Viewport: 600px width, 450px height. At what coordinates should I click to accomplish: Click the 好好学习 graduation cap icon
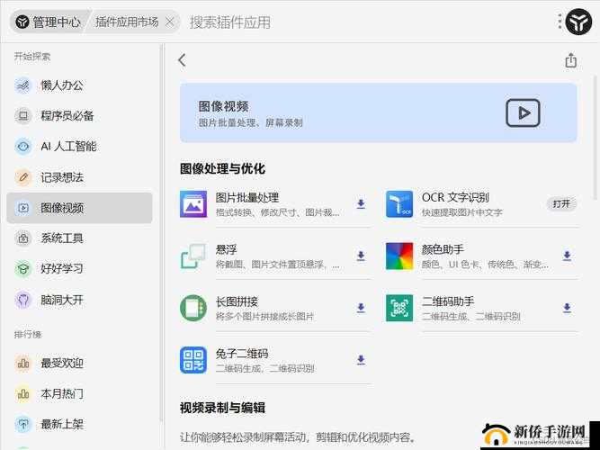(x=23, y=269)
